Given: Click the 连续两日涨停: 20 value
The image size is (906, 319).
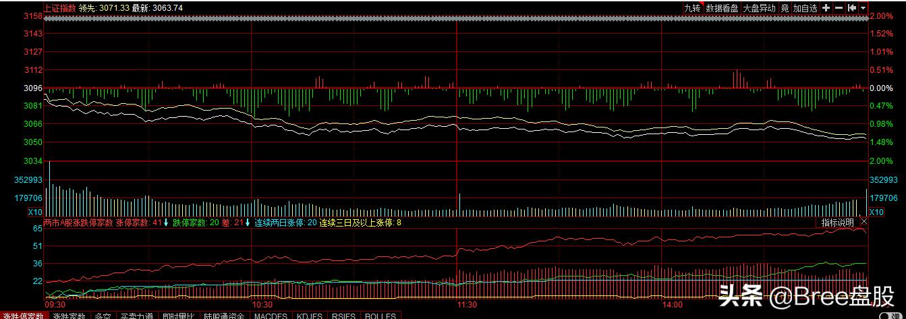Looking at the screenshot, I should pos(285,222).
